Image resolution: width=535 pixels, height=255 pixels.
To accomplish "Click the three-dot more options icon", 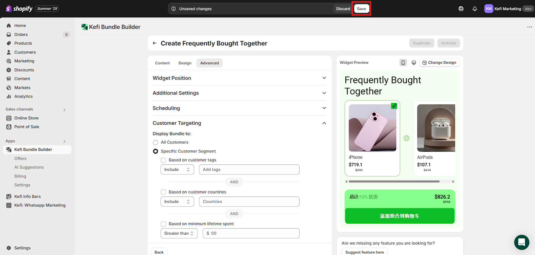I will [529, 27].
